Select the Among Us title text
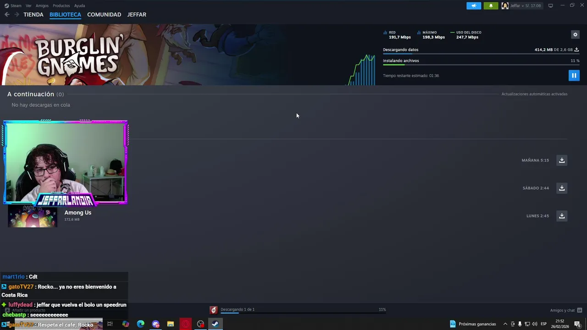 click(x=78, y=213)
